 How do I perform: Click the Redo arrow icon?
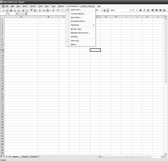(x=63, y=10)
